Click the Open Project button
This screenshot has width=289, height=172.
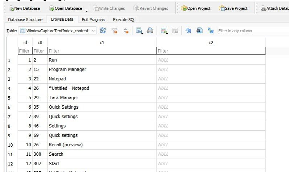point(195,8)
